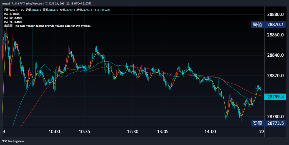
Task: Click the 14:00 time axis label
Action: (210, 132)
